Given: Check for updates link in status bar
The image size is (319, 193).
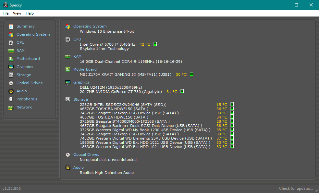Looking at the screenshot, I should point(296,188).
